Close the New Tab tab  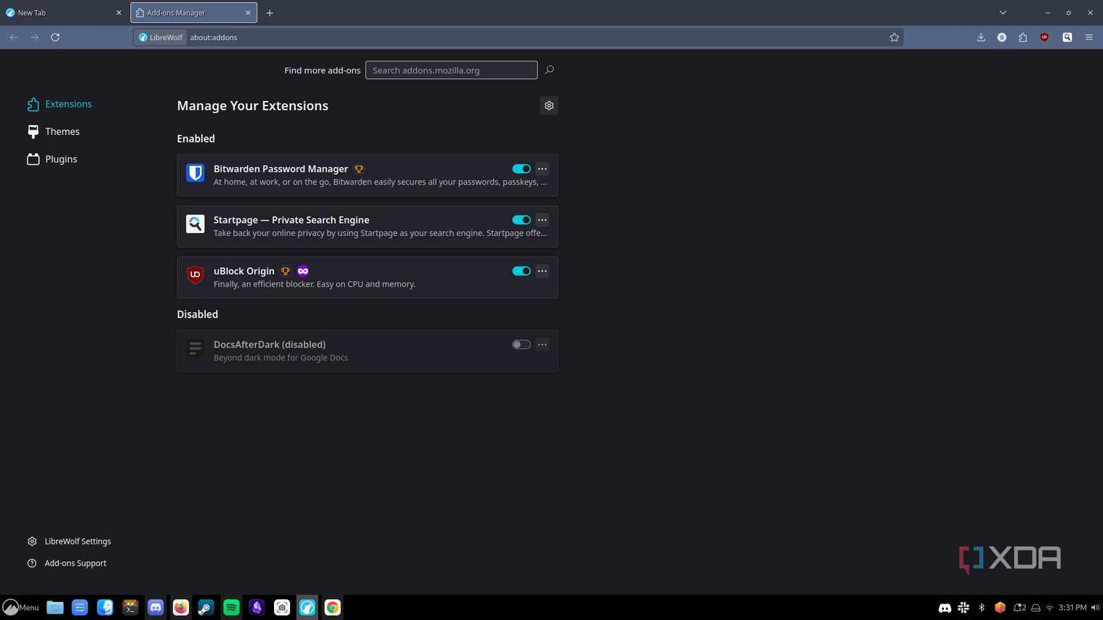coord(119,13)
